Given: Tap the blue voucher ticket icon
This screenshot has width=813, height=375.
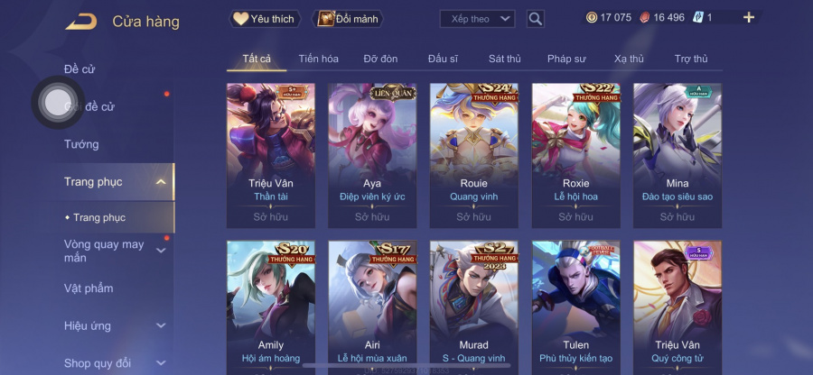Looking at the screenshot, I should pos(698,18).
